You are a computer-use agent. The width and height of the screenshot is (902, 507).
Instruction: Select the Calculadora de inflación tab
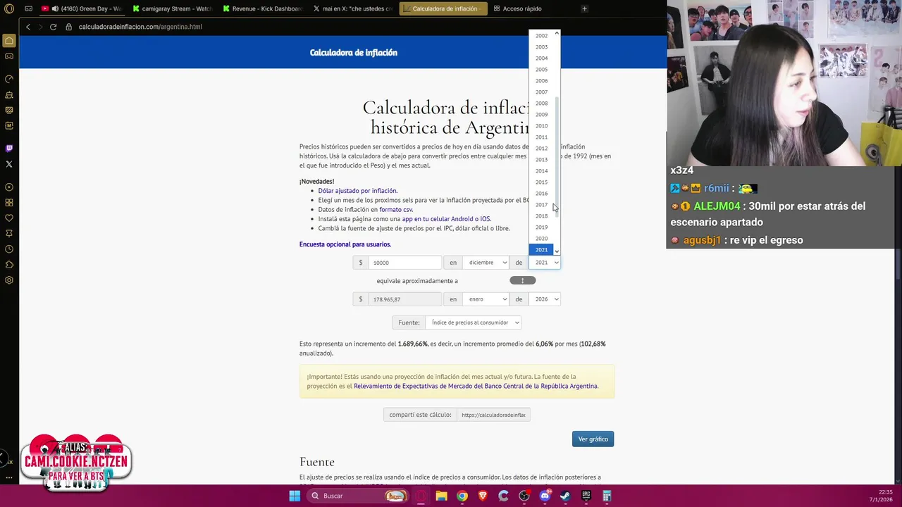(x=443, y=8)
